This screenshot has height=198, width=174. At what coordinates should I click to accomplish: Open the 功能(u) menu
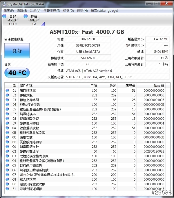point(35,11)
